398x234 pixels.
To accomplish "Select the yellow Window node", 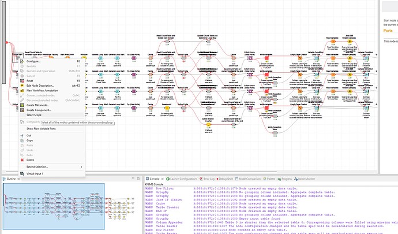I will tap(84, 58).
